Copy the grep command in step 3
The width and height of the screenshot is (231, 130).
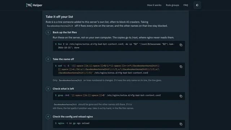tap(181, 96)
